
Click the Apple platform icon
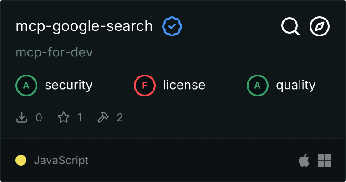[x=304, y=160]
